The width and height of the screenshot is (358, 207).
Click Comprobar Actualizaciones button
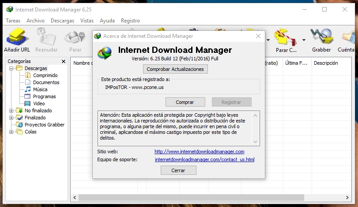click(x=175, y=69)
